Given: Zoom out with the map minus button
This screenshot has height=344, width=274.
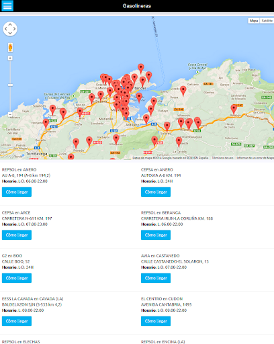Looking at the screenshot, I should [10, 114].
